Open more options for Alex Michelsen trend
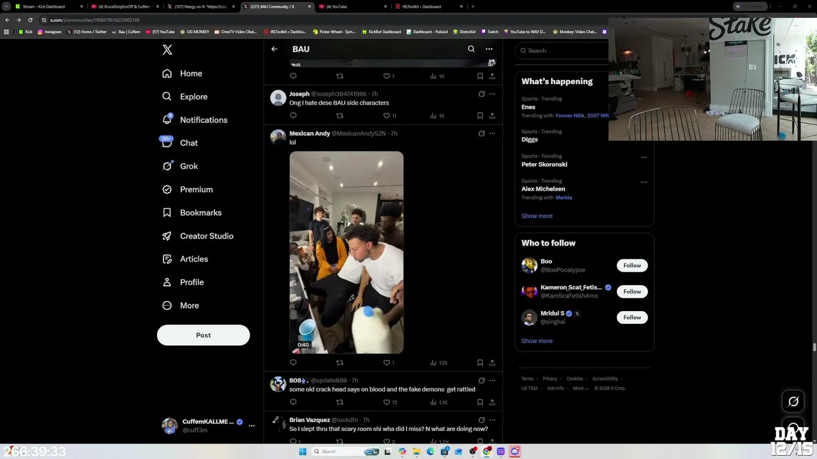This screenshot has width=817, height=459. [x=643, y=182]
